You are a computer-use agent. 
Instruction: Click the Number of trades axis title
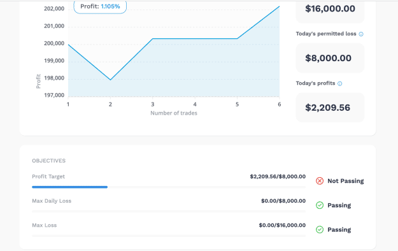point(174,113)
